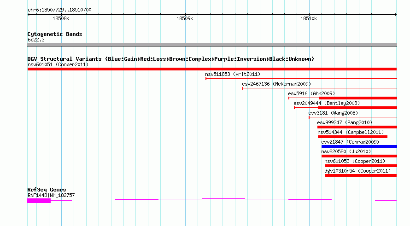Click the red nsv601053 loss bar

(361, 166)
